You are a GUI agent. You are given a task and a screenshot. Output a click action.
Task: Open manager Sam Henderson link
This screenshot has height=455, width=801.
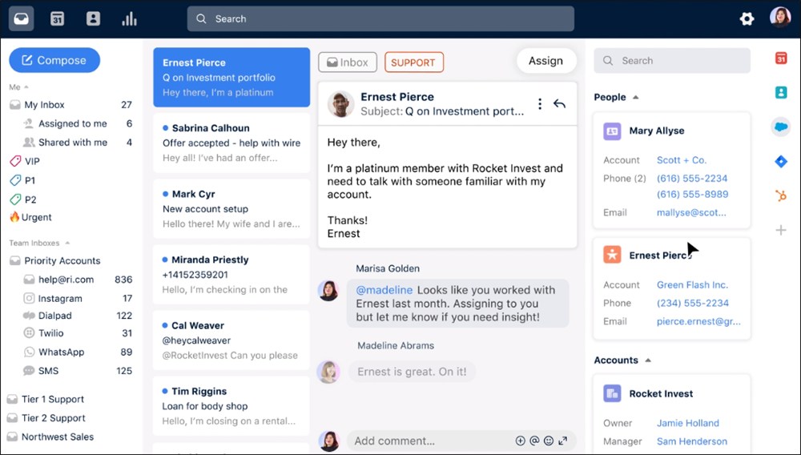(x=692, y=441)
